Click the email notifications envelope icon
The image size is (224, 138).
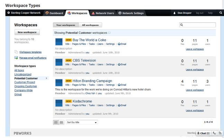(16, 58)
